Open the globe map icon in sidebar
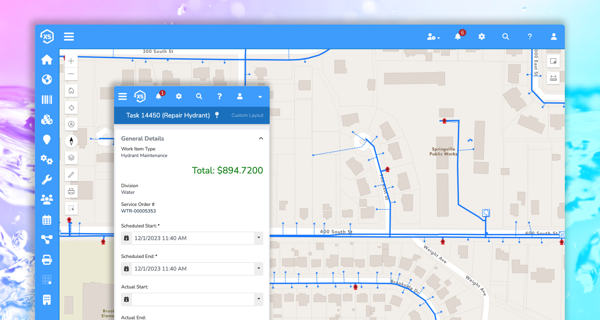600x320 pixels. coord(47,79)
